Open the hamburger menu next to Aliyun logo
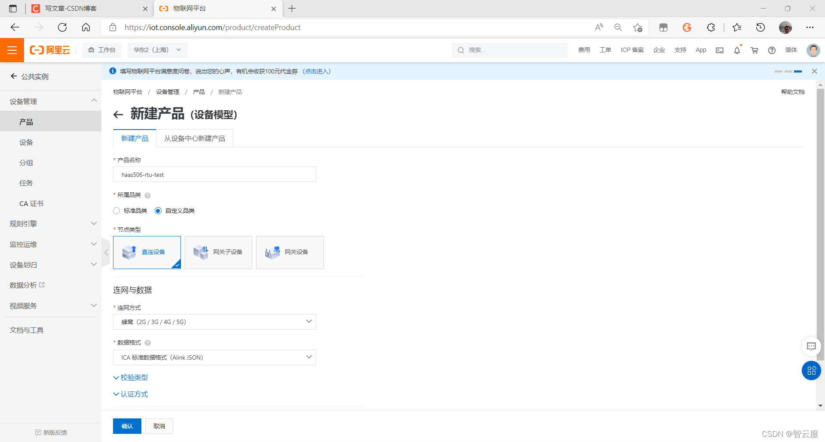 [x=12, y=50]
